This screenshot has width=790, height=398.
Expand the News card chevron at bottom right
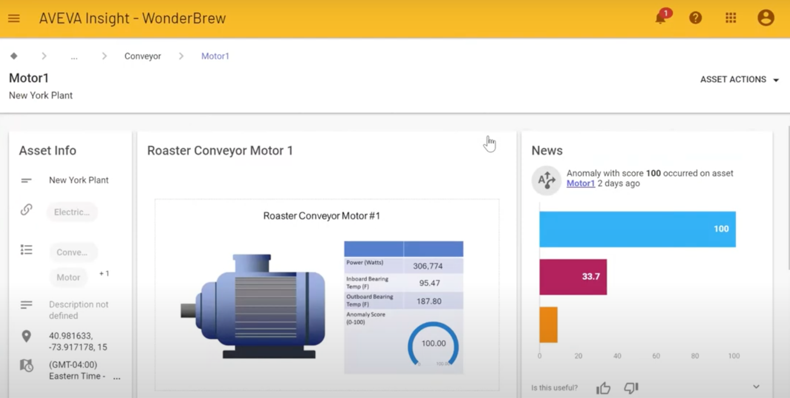point(756,386)
